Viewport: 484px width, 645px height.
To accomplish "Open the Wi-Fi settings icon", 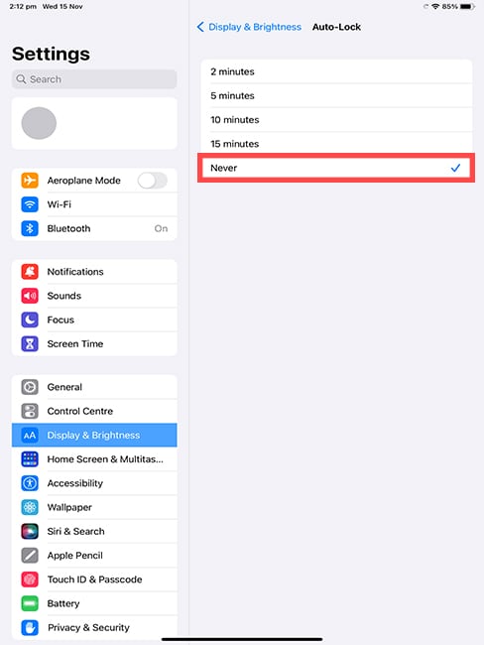I will [x=30, y=204].
